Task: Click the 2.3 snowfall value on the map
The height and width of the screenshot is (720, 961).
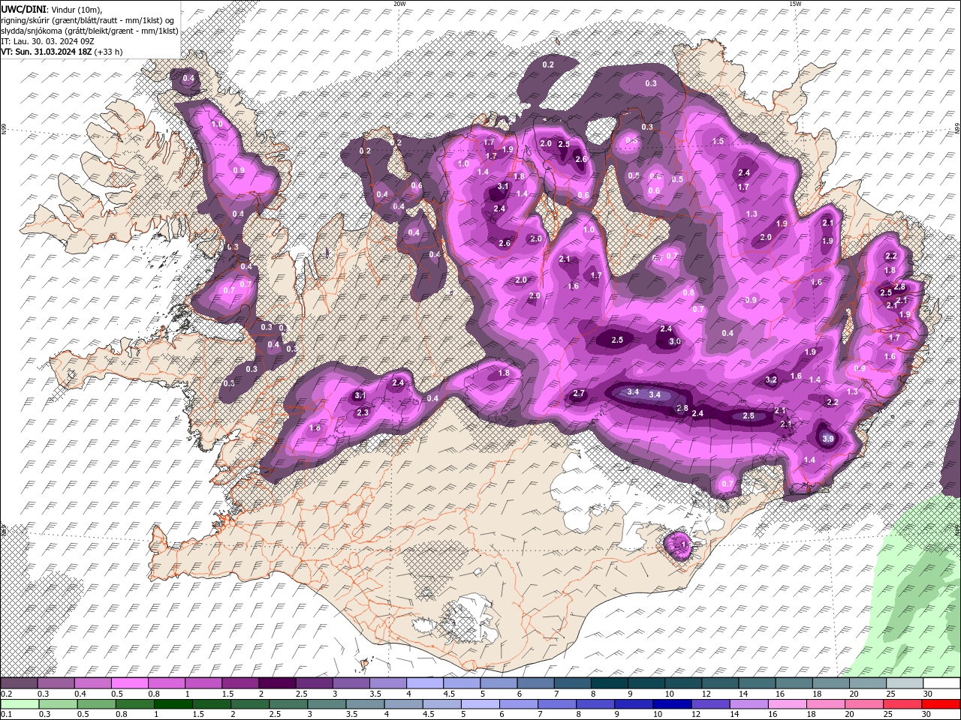Action: pyautogui.click(x=363, y=412)
